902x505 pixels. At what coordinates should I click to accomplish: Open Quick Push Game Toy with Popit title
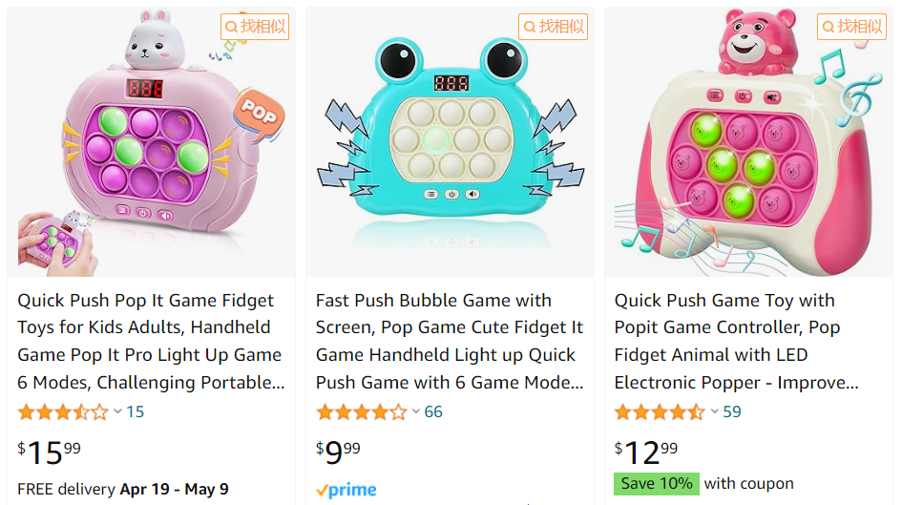pos(736,341)
